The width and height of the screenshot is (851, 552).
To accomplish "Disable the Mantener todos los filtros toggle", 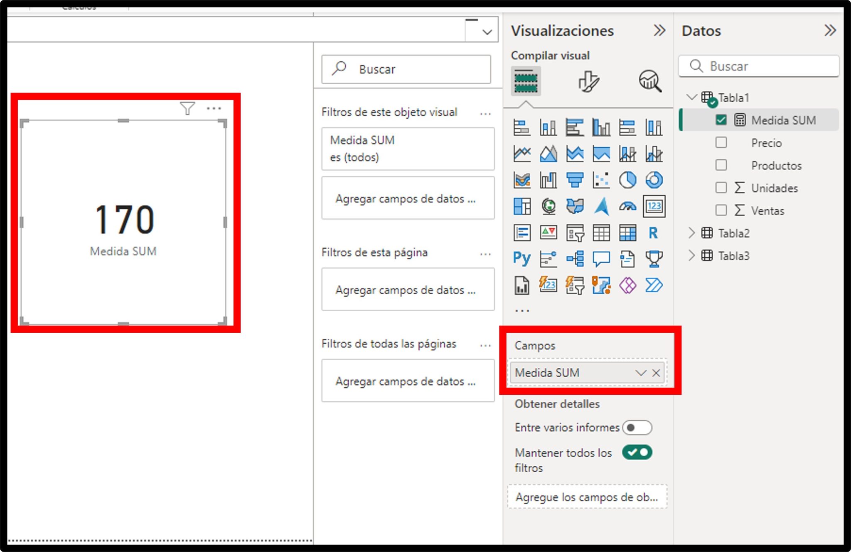I will tap(637, 452).
